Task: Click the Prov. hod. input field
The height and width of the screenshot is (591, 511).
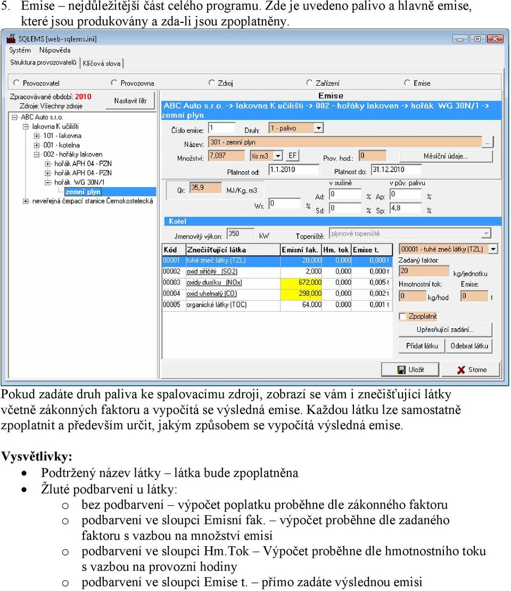Action: (373, 156)
